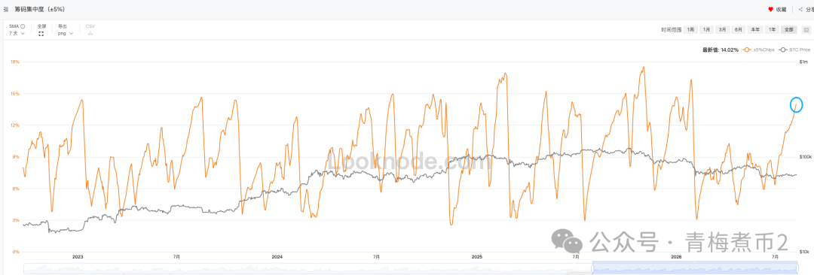This screenshot has height=275, width=814.
Task: Download data with the CSV icon
Action: (90, 33)
